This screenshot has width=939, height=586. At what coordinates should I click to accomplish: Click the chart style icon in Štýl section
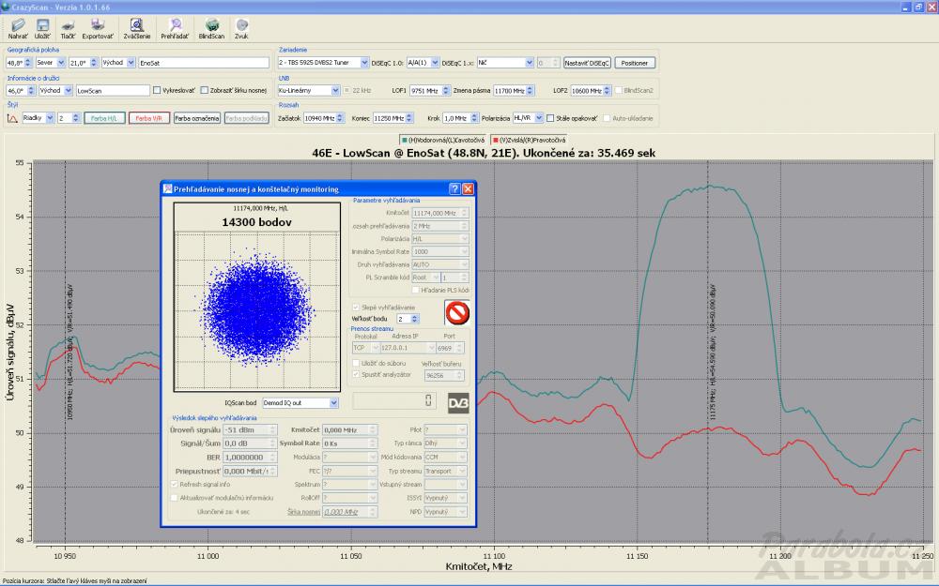[x=12, y=118]
